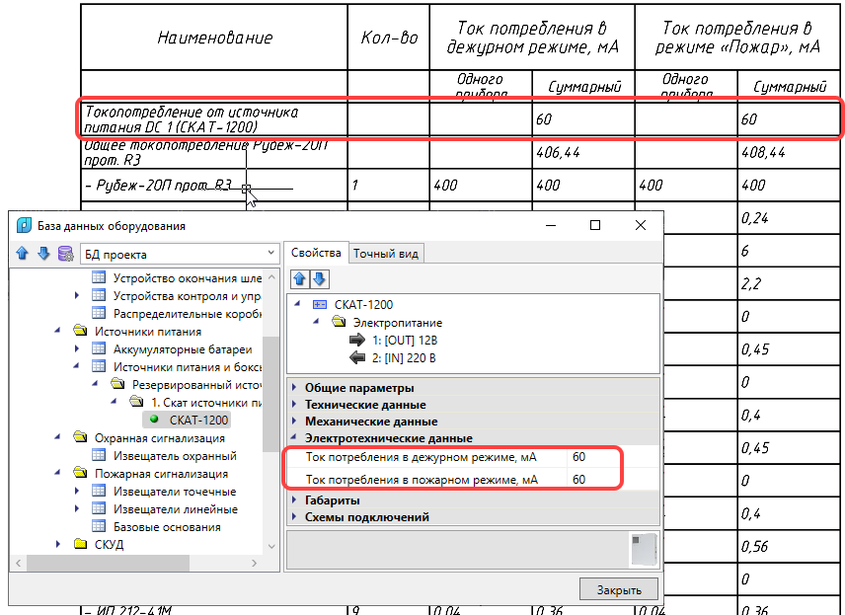Collapse the СКАТ-1200 node in properties tree
Viewport: 845px width, 615px height.
pyautogui.click(x=297, y=304)
